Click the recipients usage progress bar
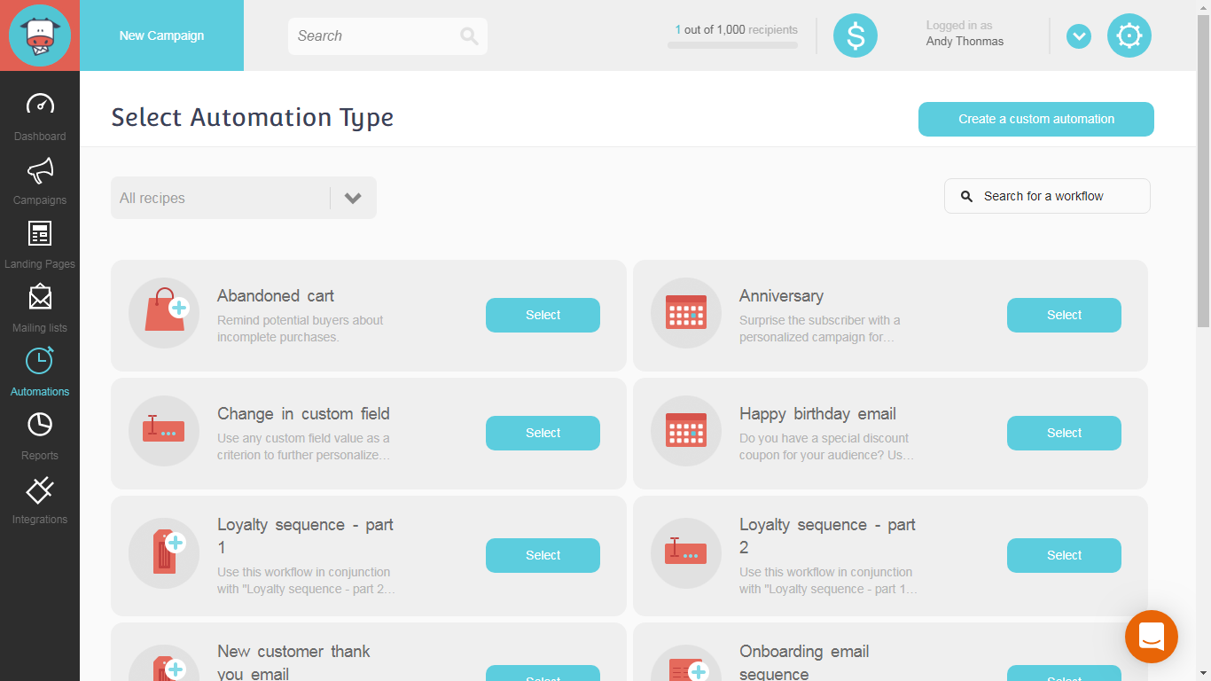The height and width of the screenshot is (681, 1211). click(x=732, y=45)
